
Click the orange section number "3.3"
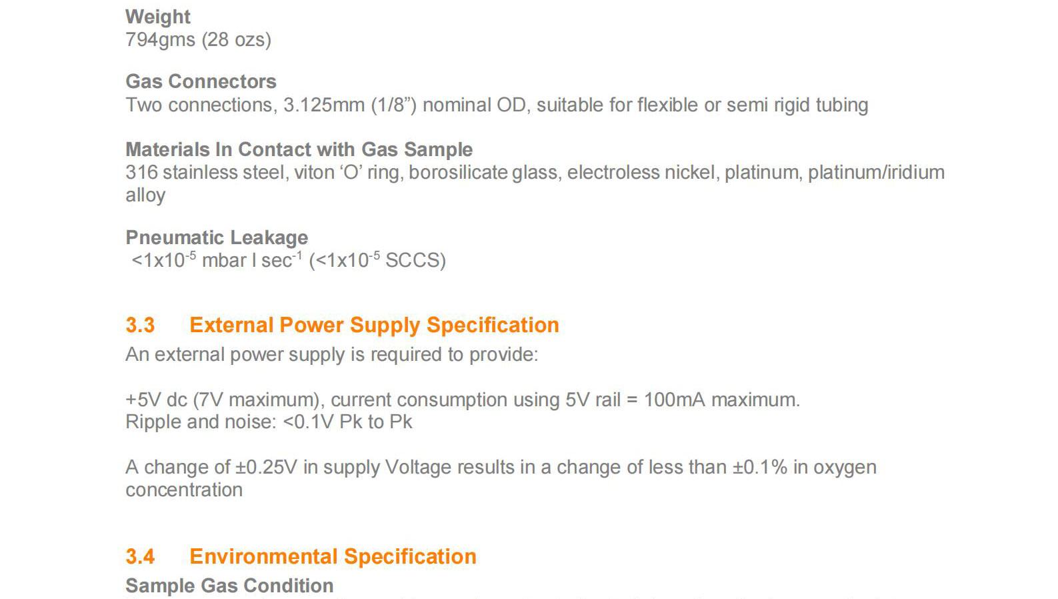click(140, 326)
